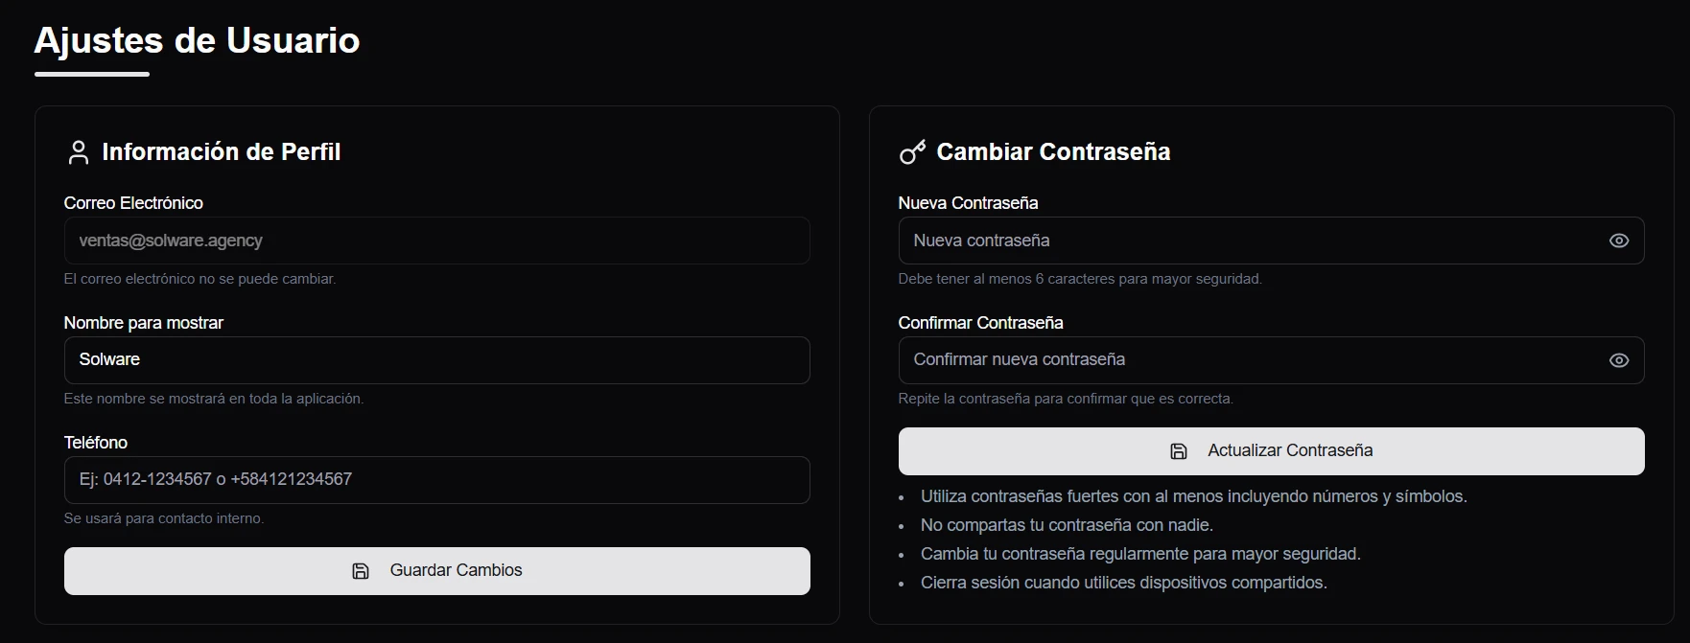Click the Teléfono field label

95,443
